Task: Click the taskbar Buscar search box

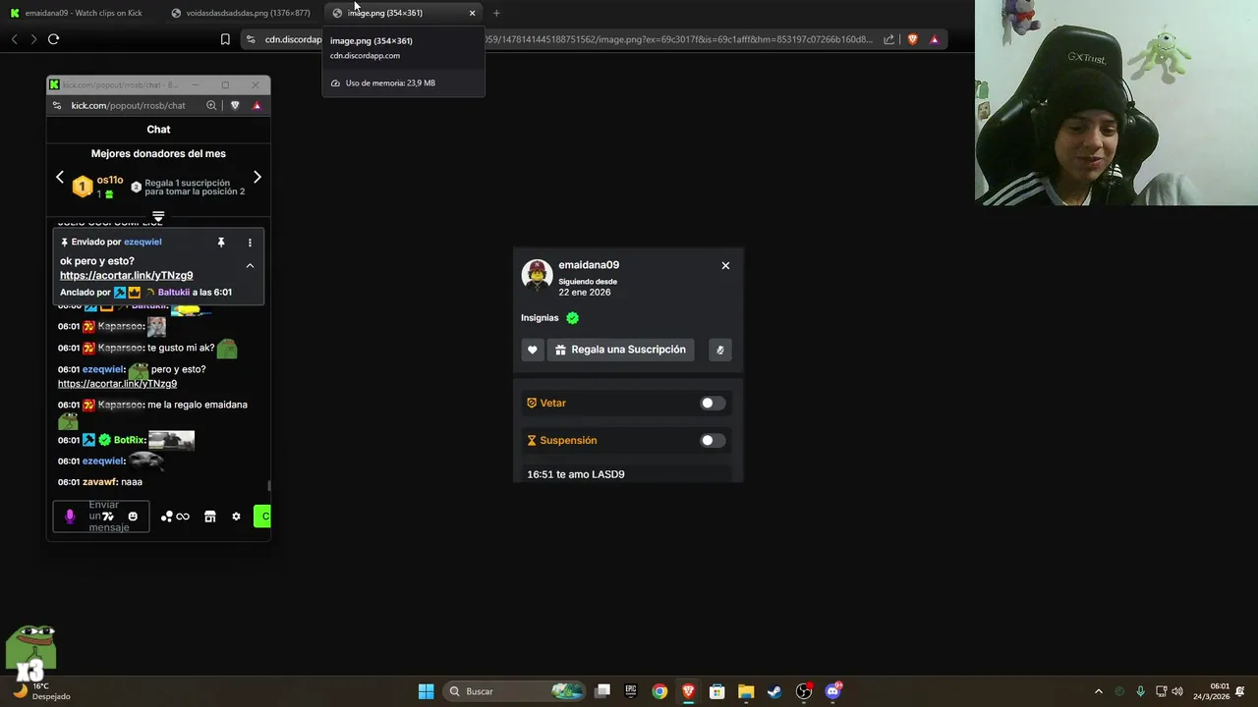Action: (514, 691)
